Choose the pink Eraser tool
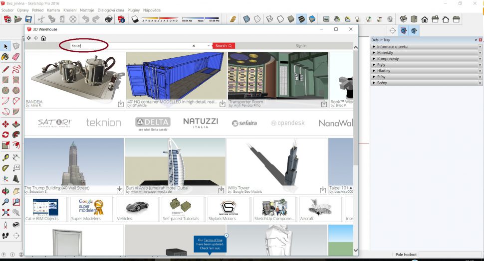Viewport: 484px width, 261px height. [16, 57]
